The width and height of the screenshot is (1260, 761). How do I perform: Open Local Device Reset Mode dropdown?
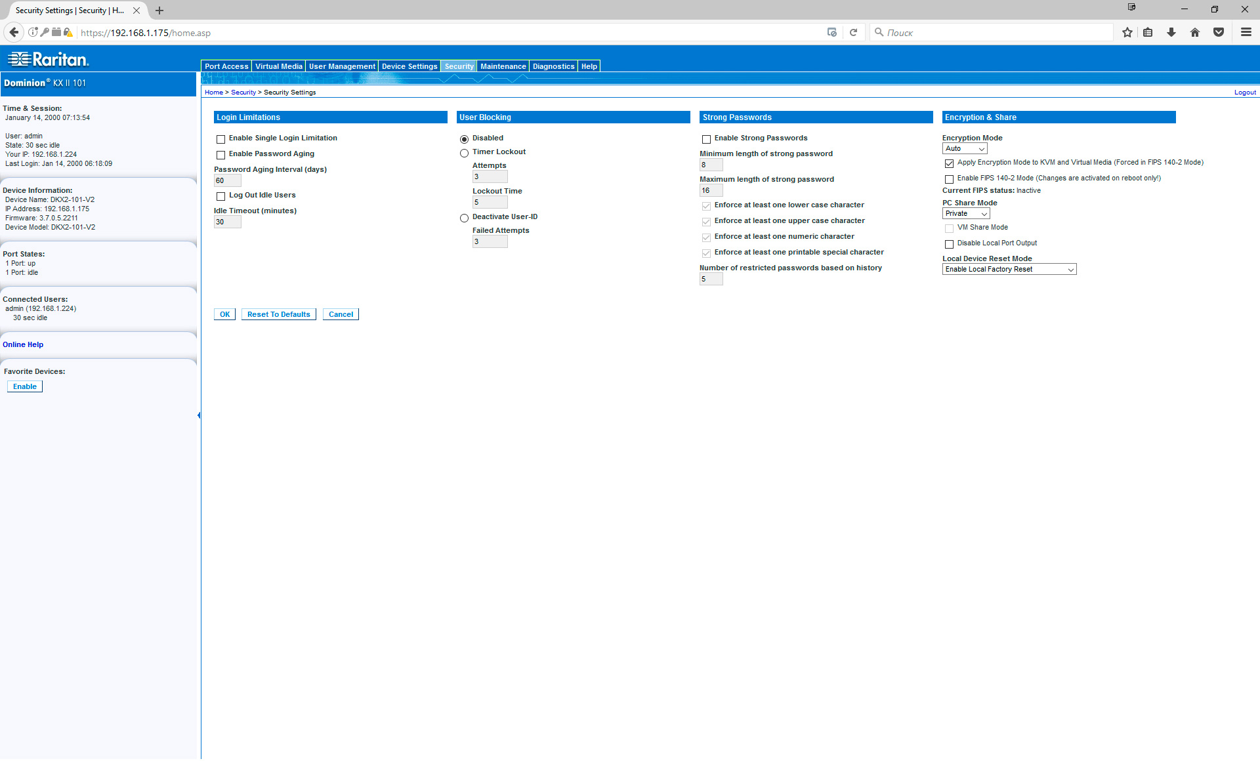click(x=1009, y=270)
